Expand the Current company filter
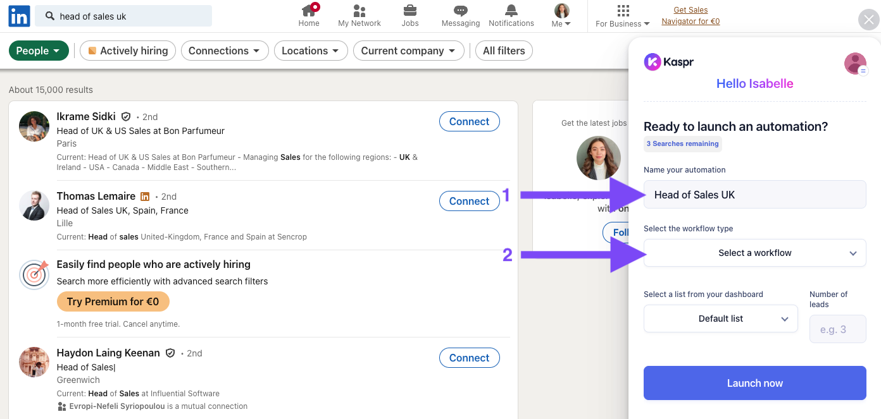Viewport: 881px width, 419px height. point(409,51)
